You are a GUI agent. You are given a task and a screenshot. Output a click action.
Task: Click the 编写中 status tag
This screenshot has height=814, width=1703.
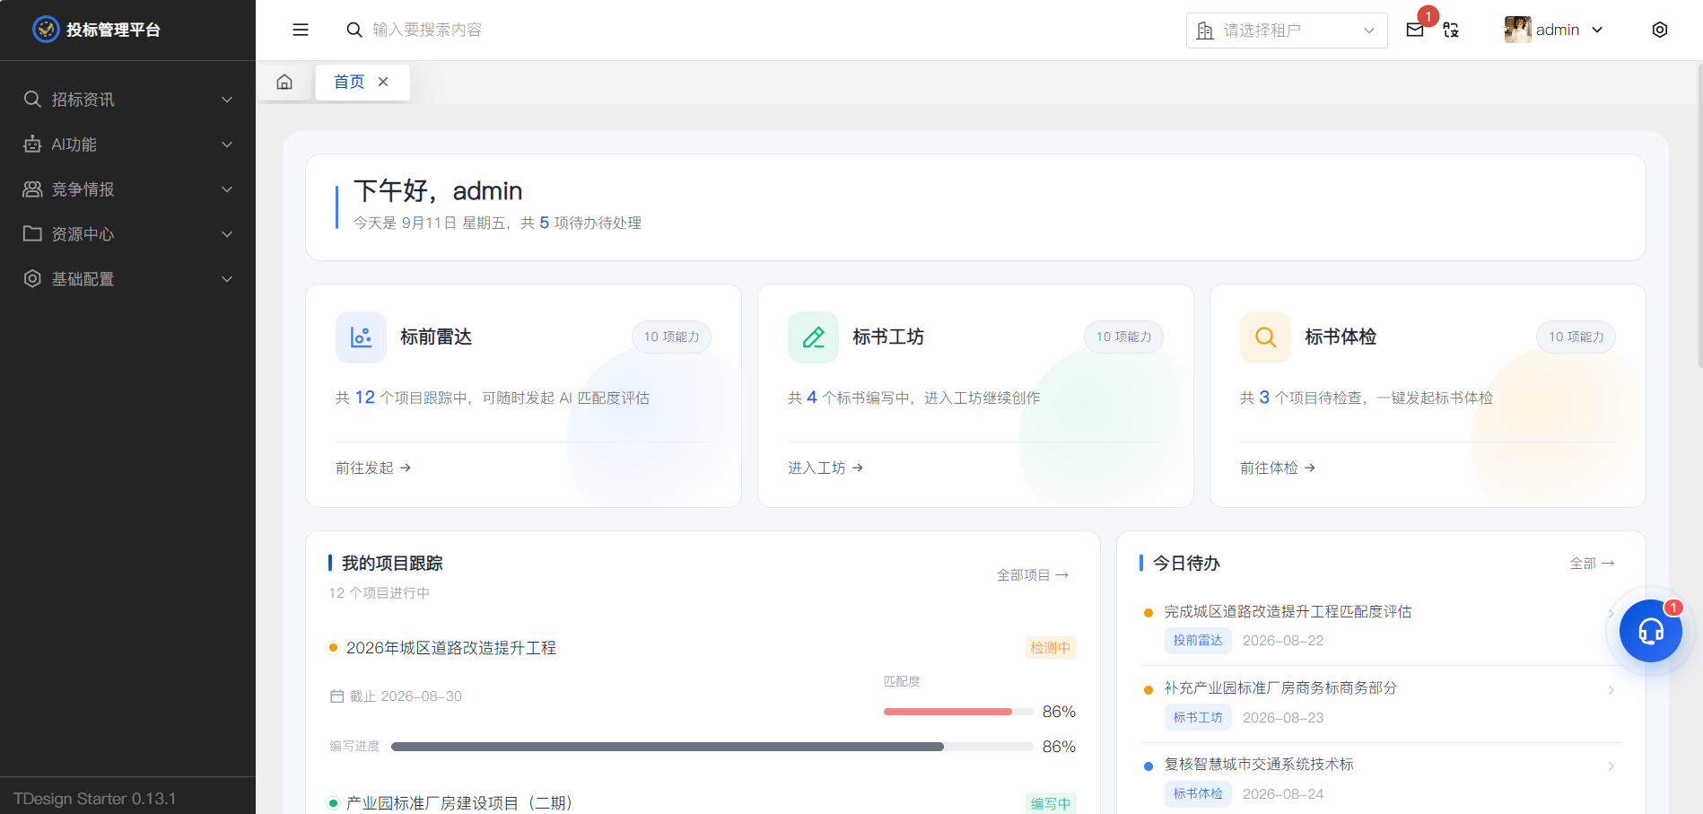coord(1051,803)
